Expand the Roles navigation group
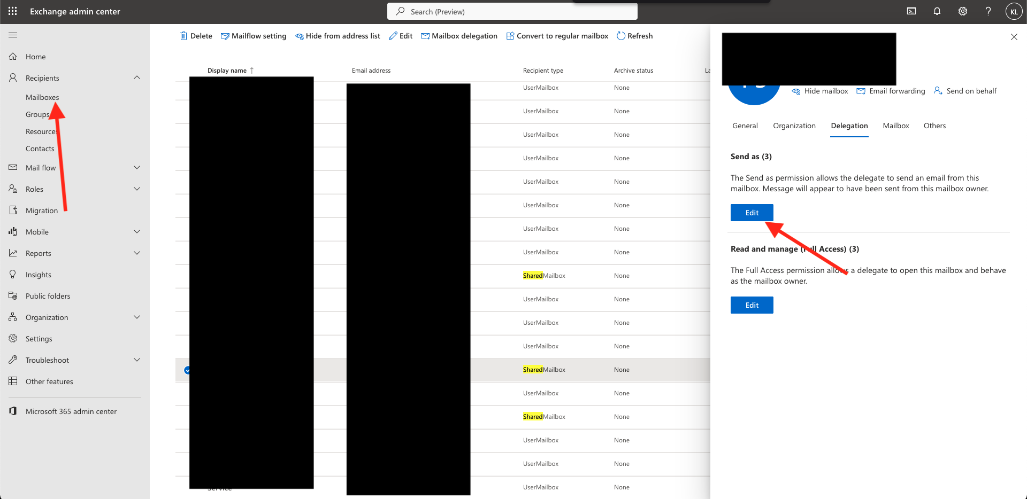 click(137, 189)
